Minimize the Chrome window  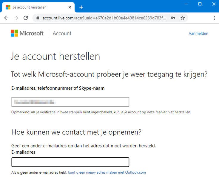coord(186,4)
